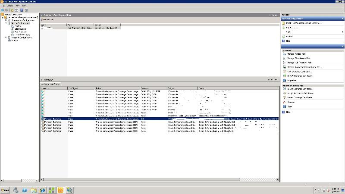The width and height of the screenshot is (345, 194).
Task: Open the File menu
Action: [x=3, y=6]
